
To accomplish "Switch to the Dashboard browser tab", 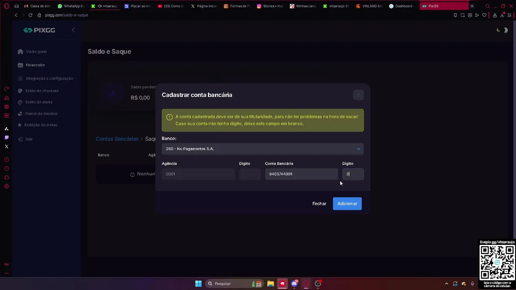I will (403, 6).
